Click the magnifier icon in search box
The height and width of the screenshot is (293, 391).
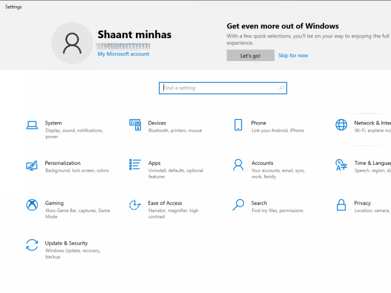(x=281, y=88)
